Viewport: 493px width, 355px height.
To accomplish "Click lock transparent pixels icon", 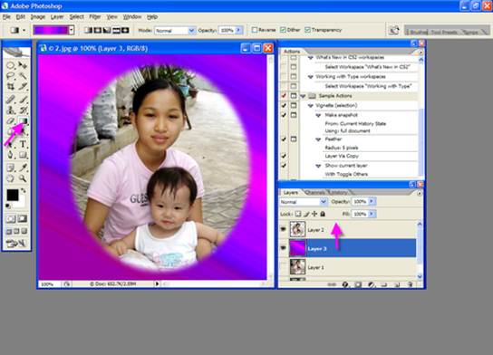I will pyautogui.click(x=297, y=214).
